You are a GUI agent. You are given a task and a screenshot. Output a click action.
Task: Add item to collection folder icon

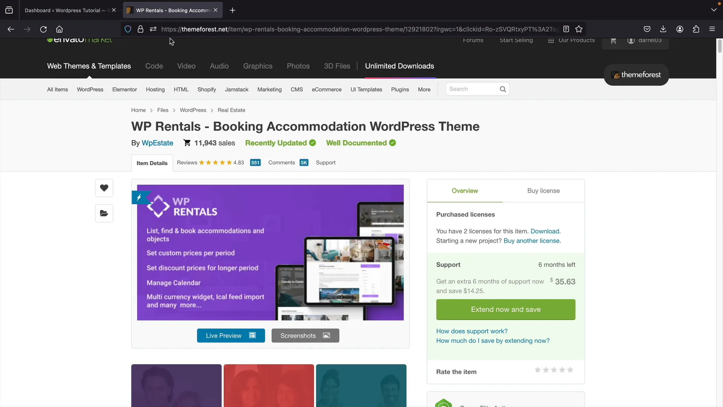(x=104, y=213)
